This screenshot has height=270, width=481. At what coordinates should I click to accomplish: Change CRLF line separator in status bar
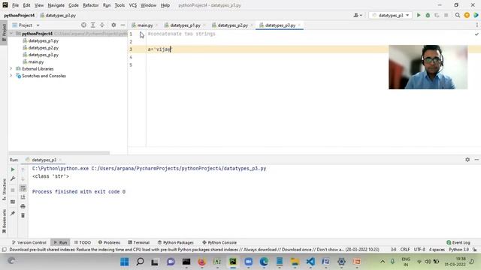[x=405, y=250]
